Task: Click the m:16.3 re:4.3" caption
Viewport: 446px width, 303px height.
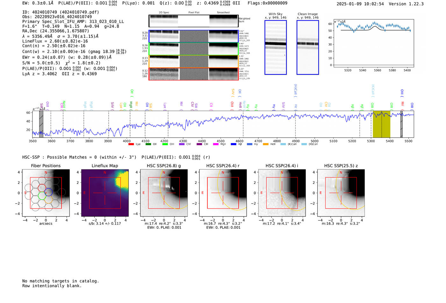Action: pyautogui.click(x=341, y=224)
